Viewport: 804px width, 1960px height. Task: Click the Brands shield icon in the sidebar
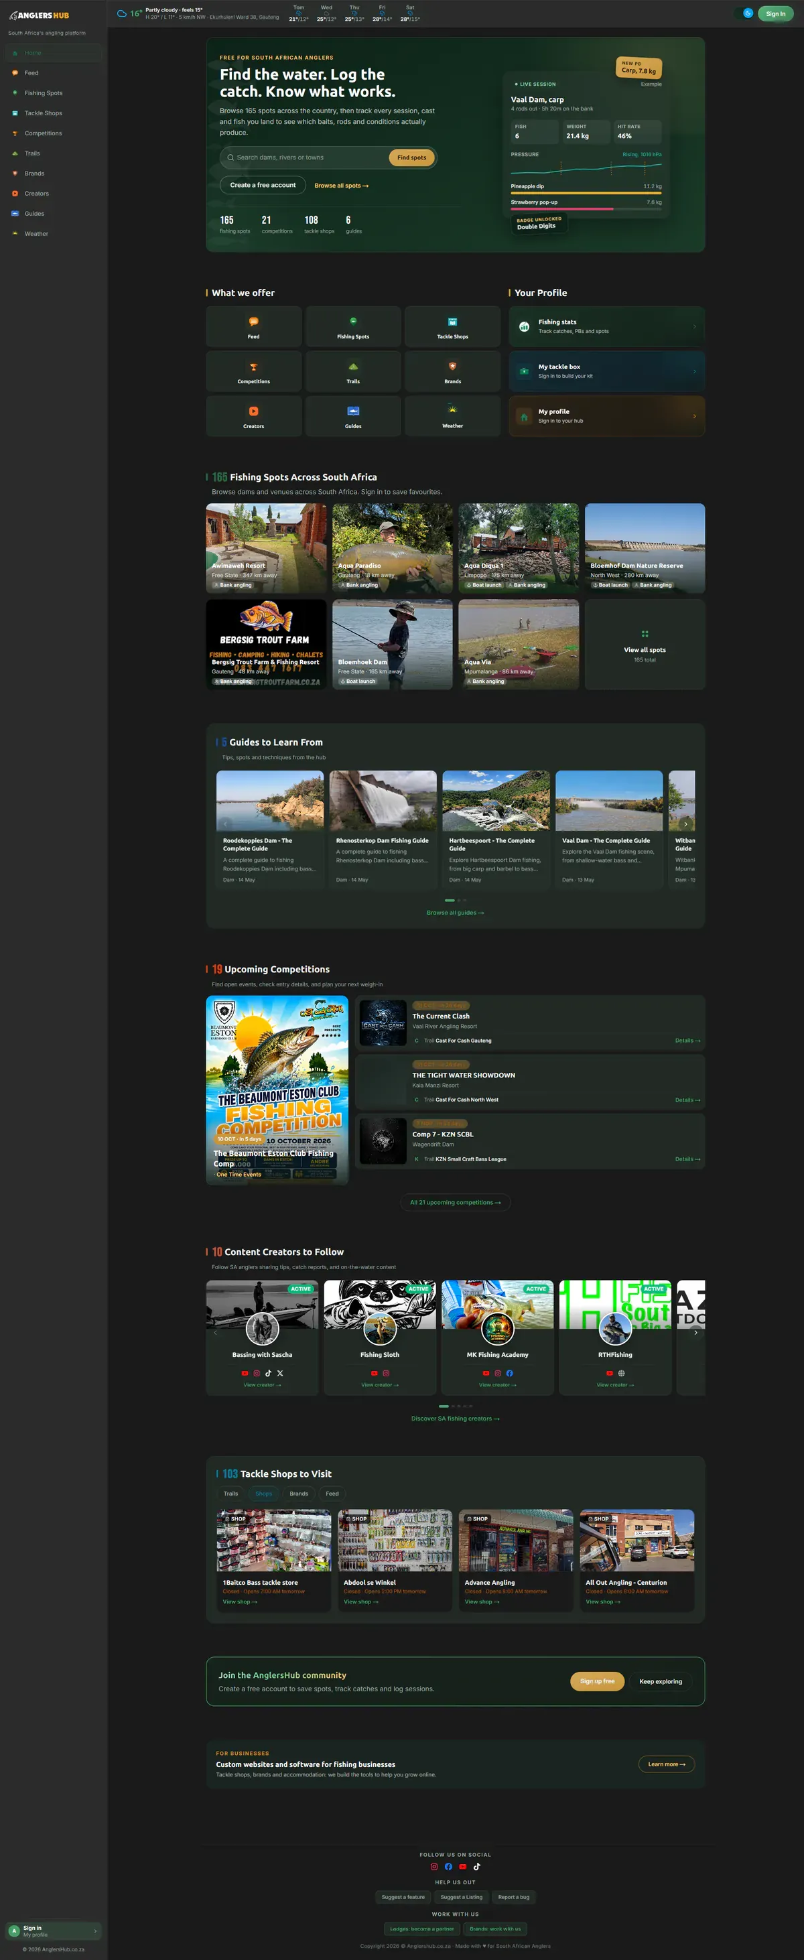[x=15, y=174]
